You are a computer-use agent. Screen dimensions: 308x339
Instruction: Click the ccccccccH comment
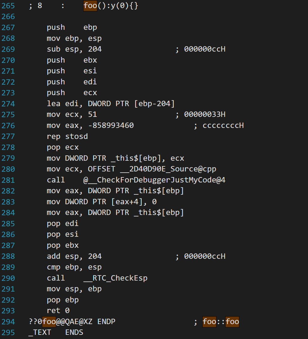coord(223,126)
